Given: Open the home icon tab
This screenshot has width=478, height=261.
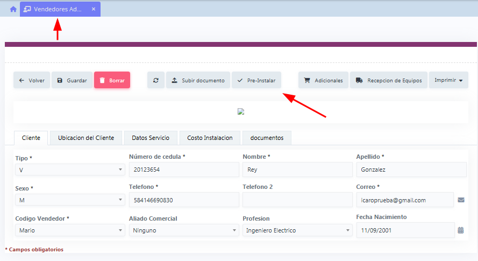Looking at the screenshot, I should pos(13,9).
